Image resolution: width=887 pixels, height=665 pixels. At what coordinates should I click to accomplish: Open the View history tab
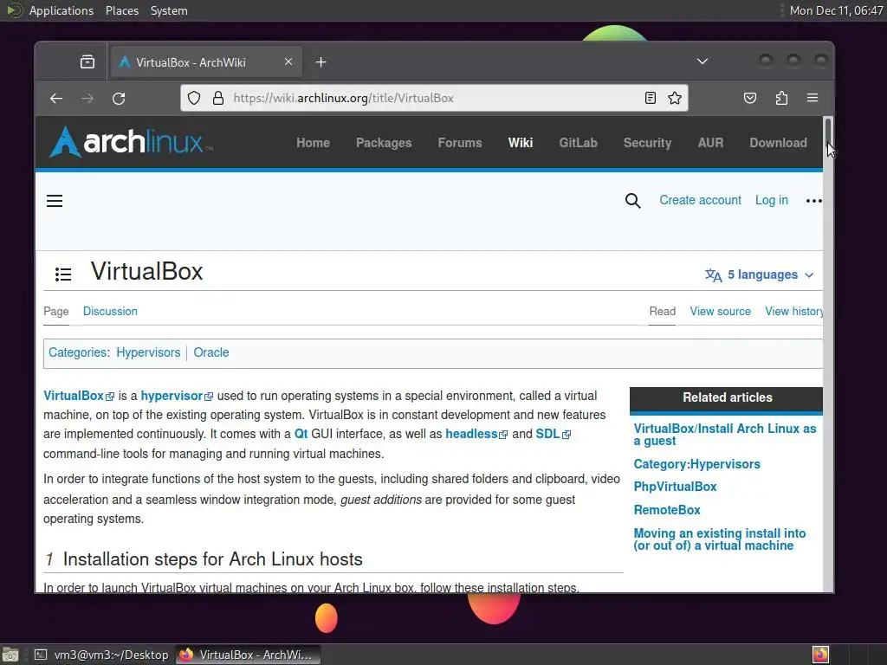793,311
